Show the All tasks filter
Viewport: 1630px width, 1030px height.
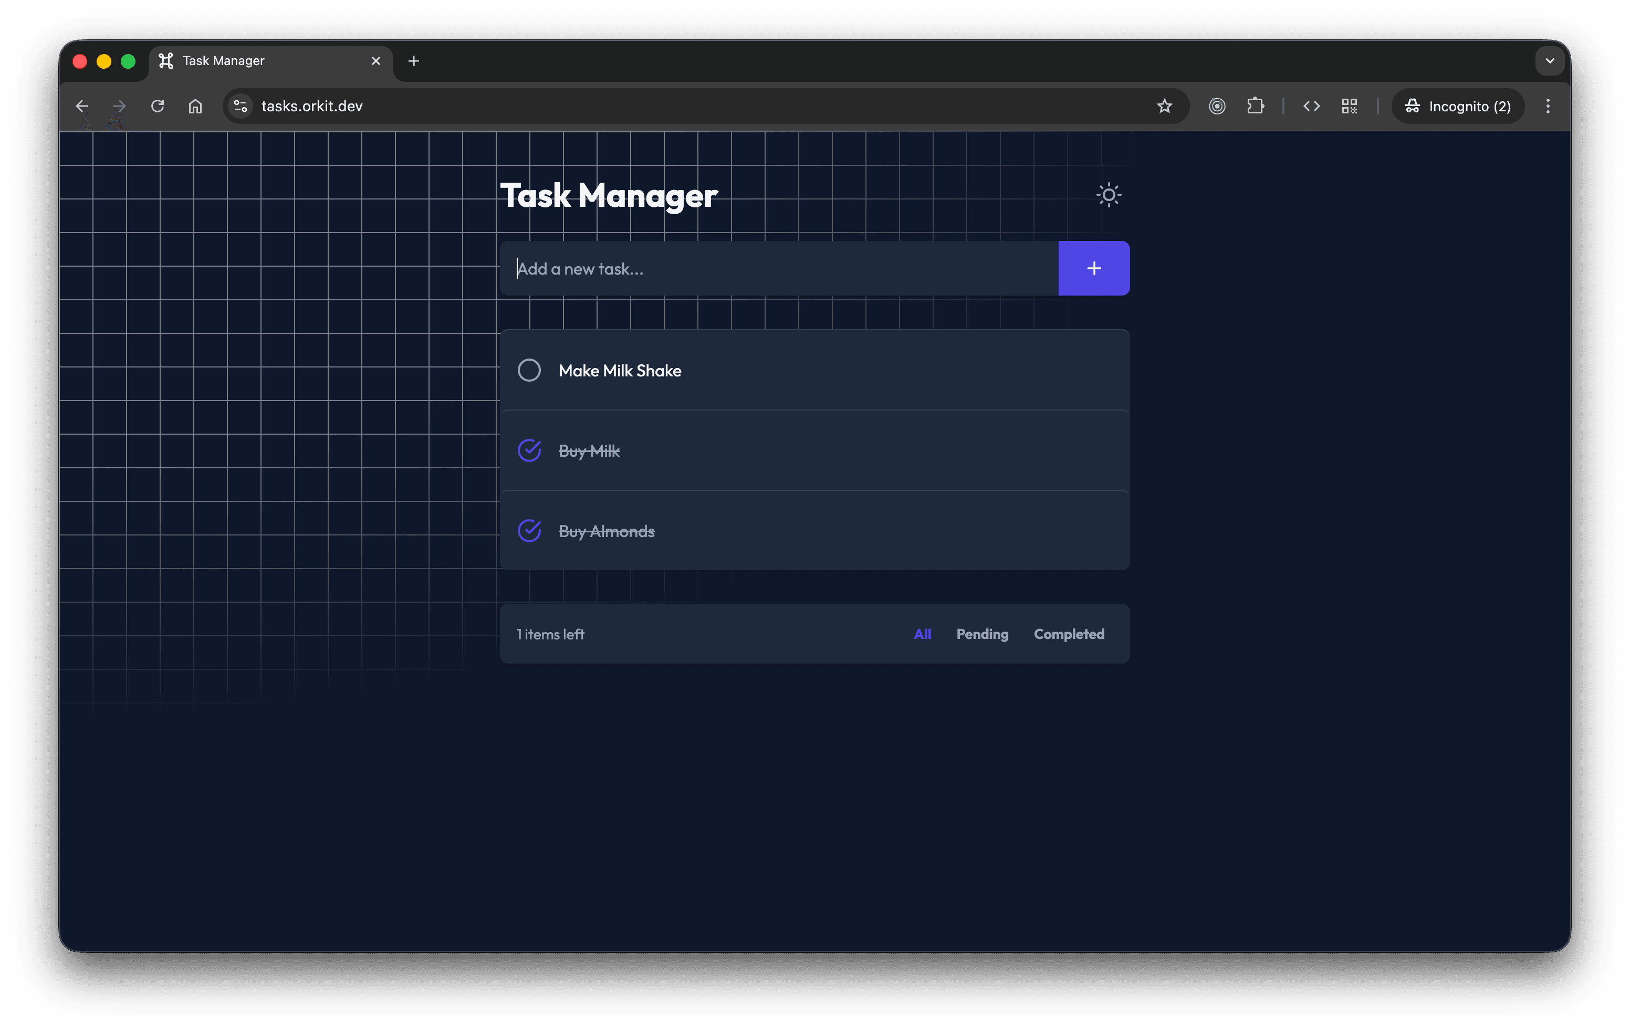[x=922, y=634]
